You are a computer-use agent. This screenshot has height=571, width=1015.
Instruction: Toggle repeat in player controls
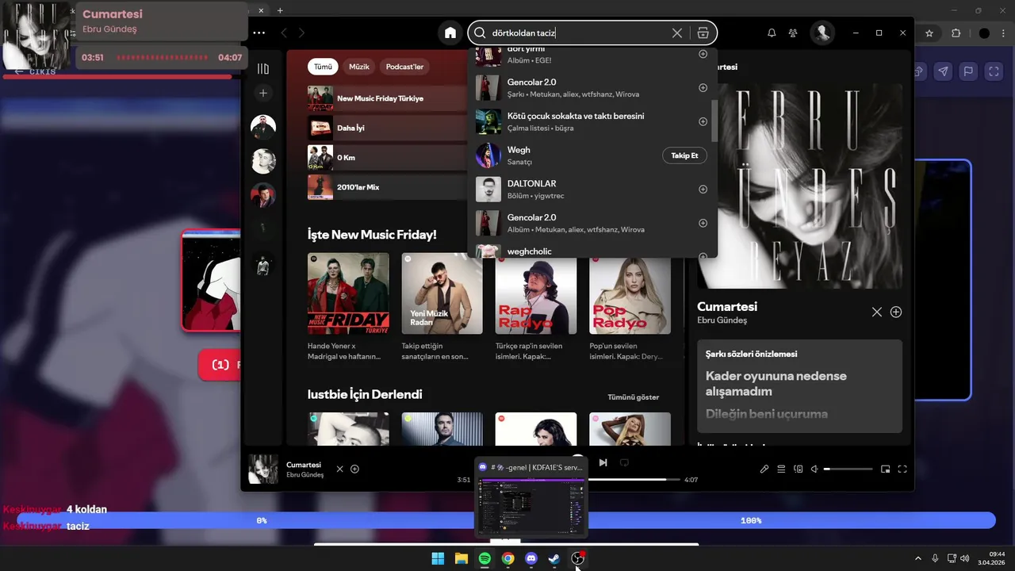coord(624,462)
